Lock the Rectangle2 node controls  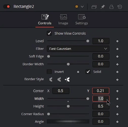pos(111,7)
